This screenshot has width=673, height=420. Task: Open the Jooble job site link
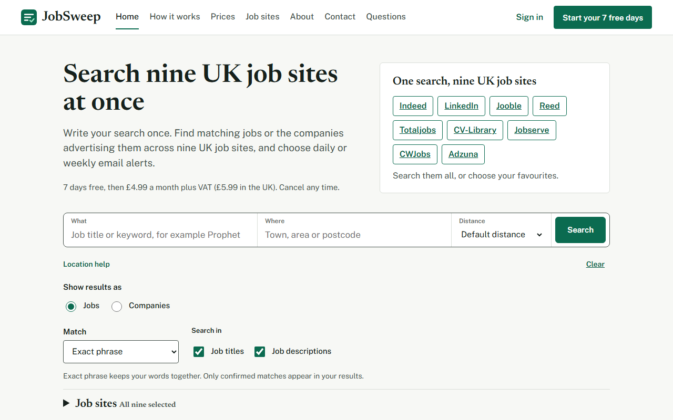coord(509,106)
